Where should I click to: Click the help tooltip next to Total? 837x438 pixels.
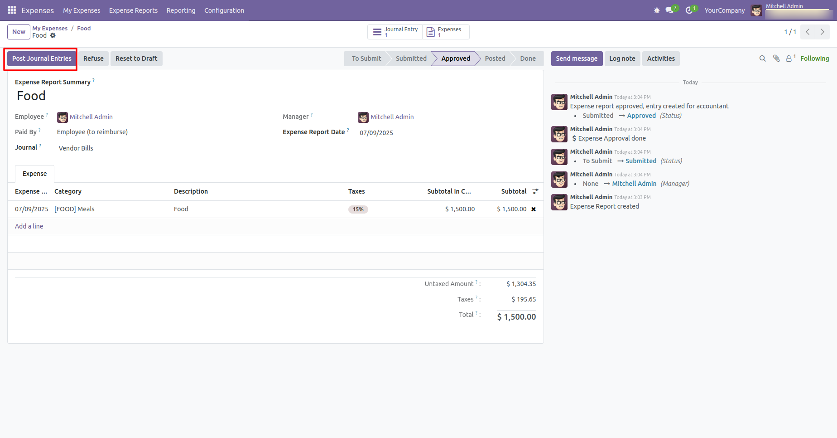[476, 313]
